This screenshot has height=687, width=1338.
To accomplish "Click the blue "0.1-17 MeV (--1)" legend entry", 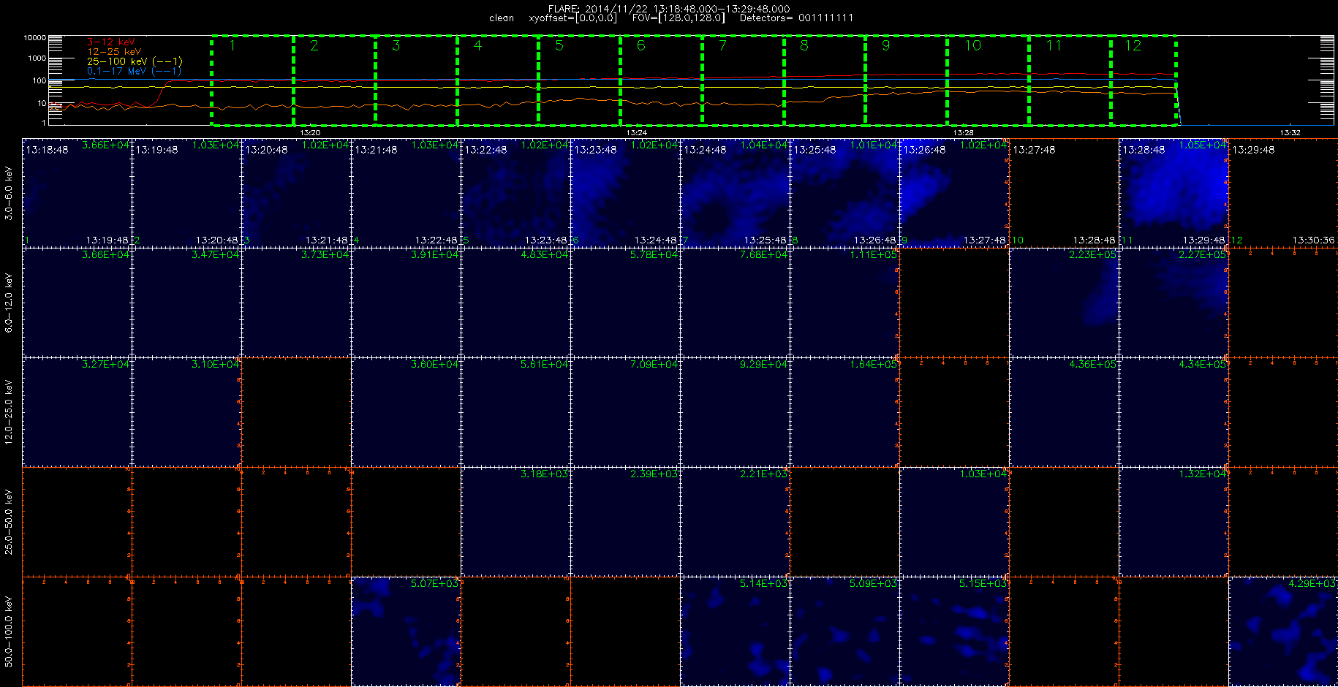I will 135,71.
